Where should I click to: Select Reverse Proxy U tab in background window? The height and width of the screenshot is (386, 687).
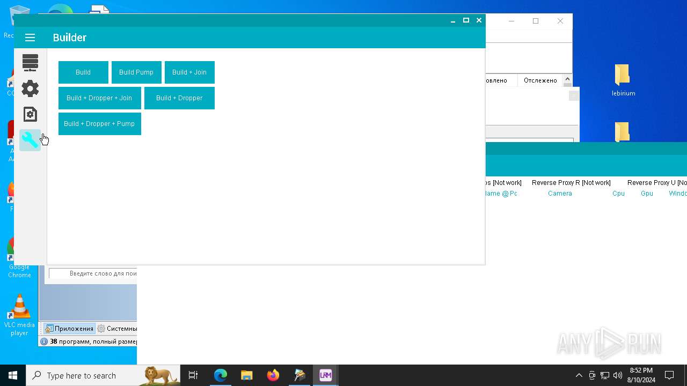(x=657, y=183)
